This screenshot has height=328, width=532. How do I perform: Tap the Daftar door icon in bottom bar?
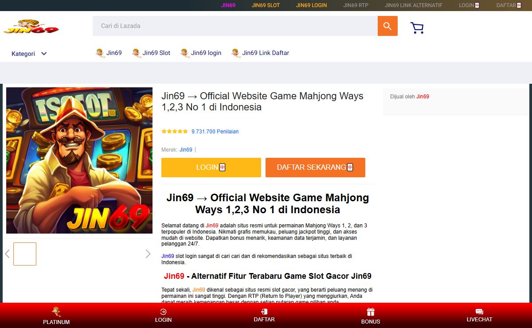click(x=264, y=311)
